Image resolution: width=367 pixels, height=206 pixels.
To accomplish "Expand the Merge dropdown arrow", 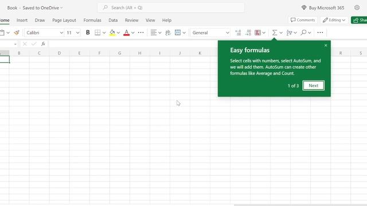I will [184, 33].
